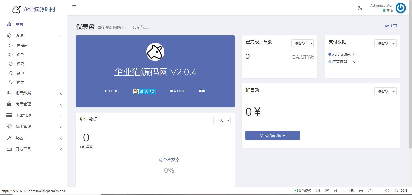Click the 开发工具 keyboard icon
This screenshot has height=195, width=412.
click(x=9, y=149)
